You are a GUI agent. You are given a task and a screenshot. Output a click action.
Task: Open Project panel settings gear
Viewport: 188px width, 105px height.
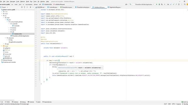(31, 7)
